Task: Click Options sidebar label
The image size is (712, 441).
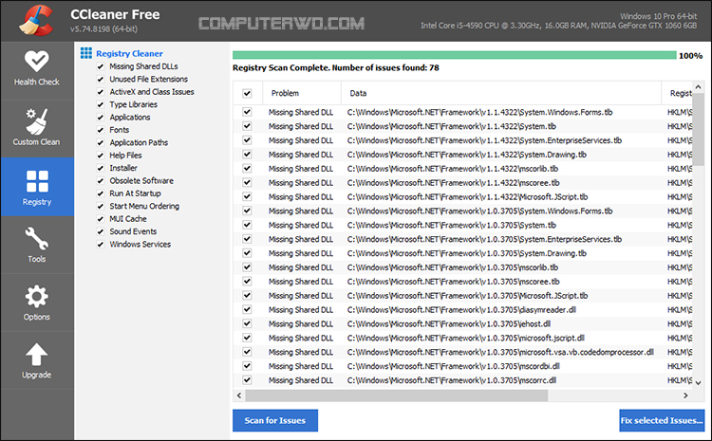Action: click(x=37, y=317)
